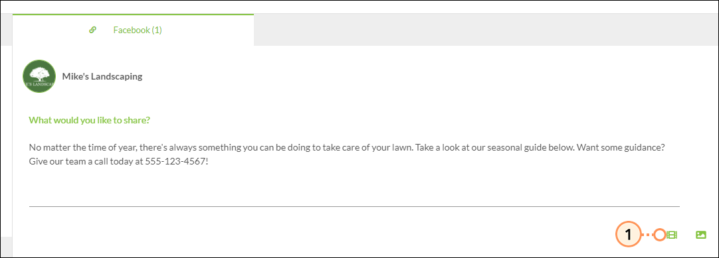Image resolution: width=719 pixels, height=258 pixels.
Task: Click the numbered callout marker 1
Action: point(628,235)
